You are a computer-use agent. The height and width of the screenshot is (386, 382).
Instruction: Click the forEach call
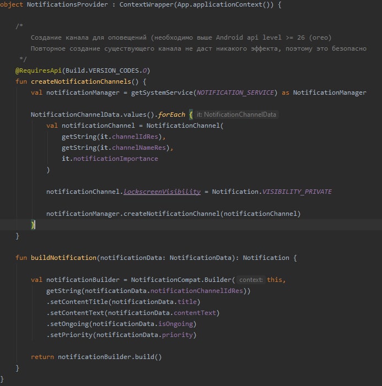(171, 115)
